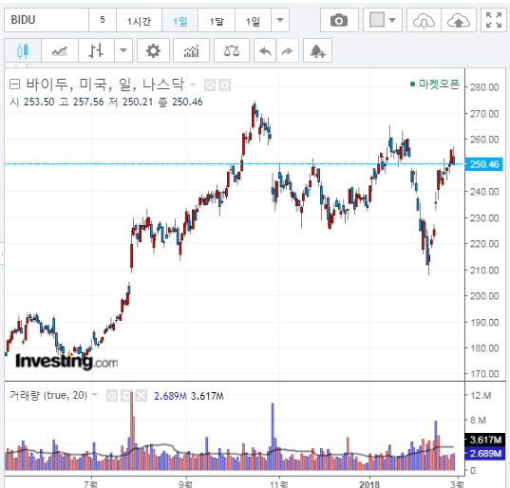Open the interval dropdown arrow
This screenshot has width=510, height=488.
click(x=280, y=20)
